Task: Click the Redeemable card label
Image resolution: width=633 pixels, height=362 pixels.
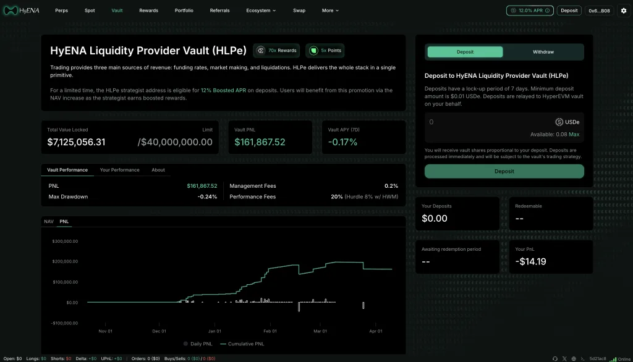Action: [529, 206]
